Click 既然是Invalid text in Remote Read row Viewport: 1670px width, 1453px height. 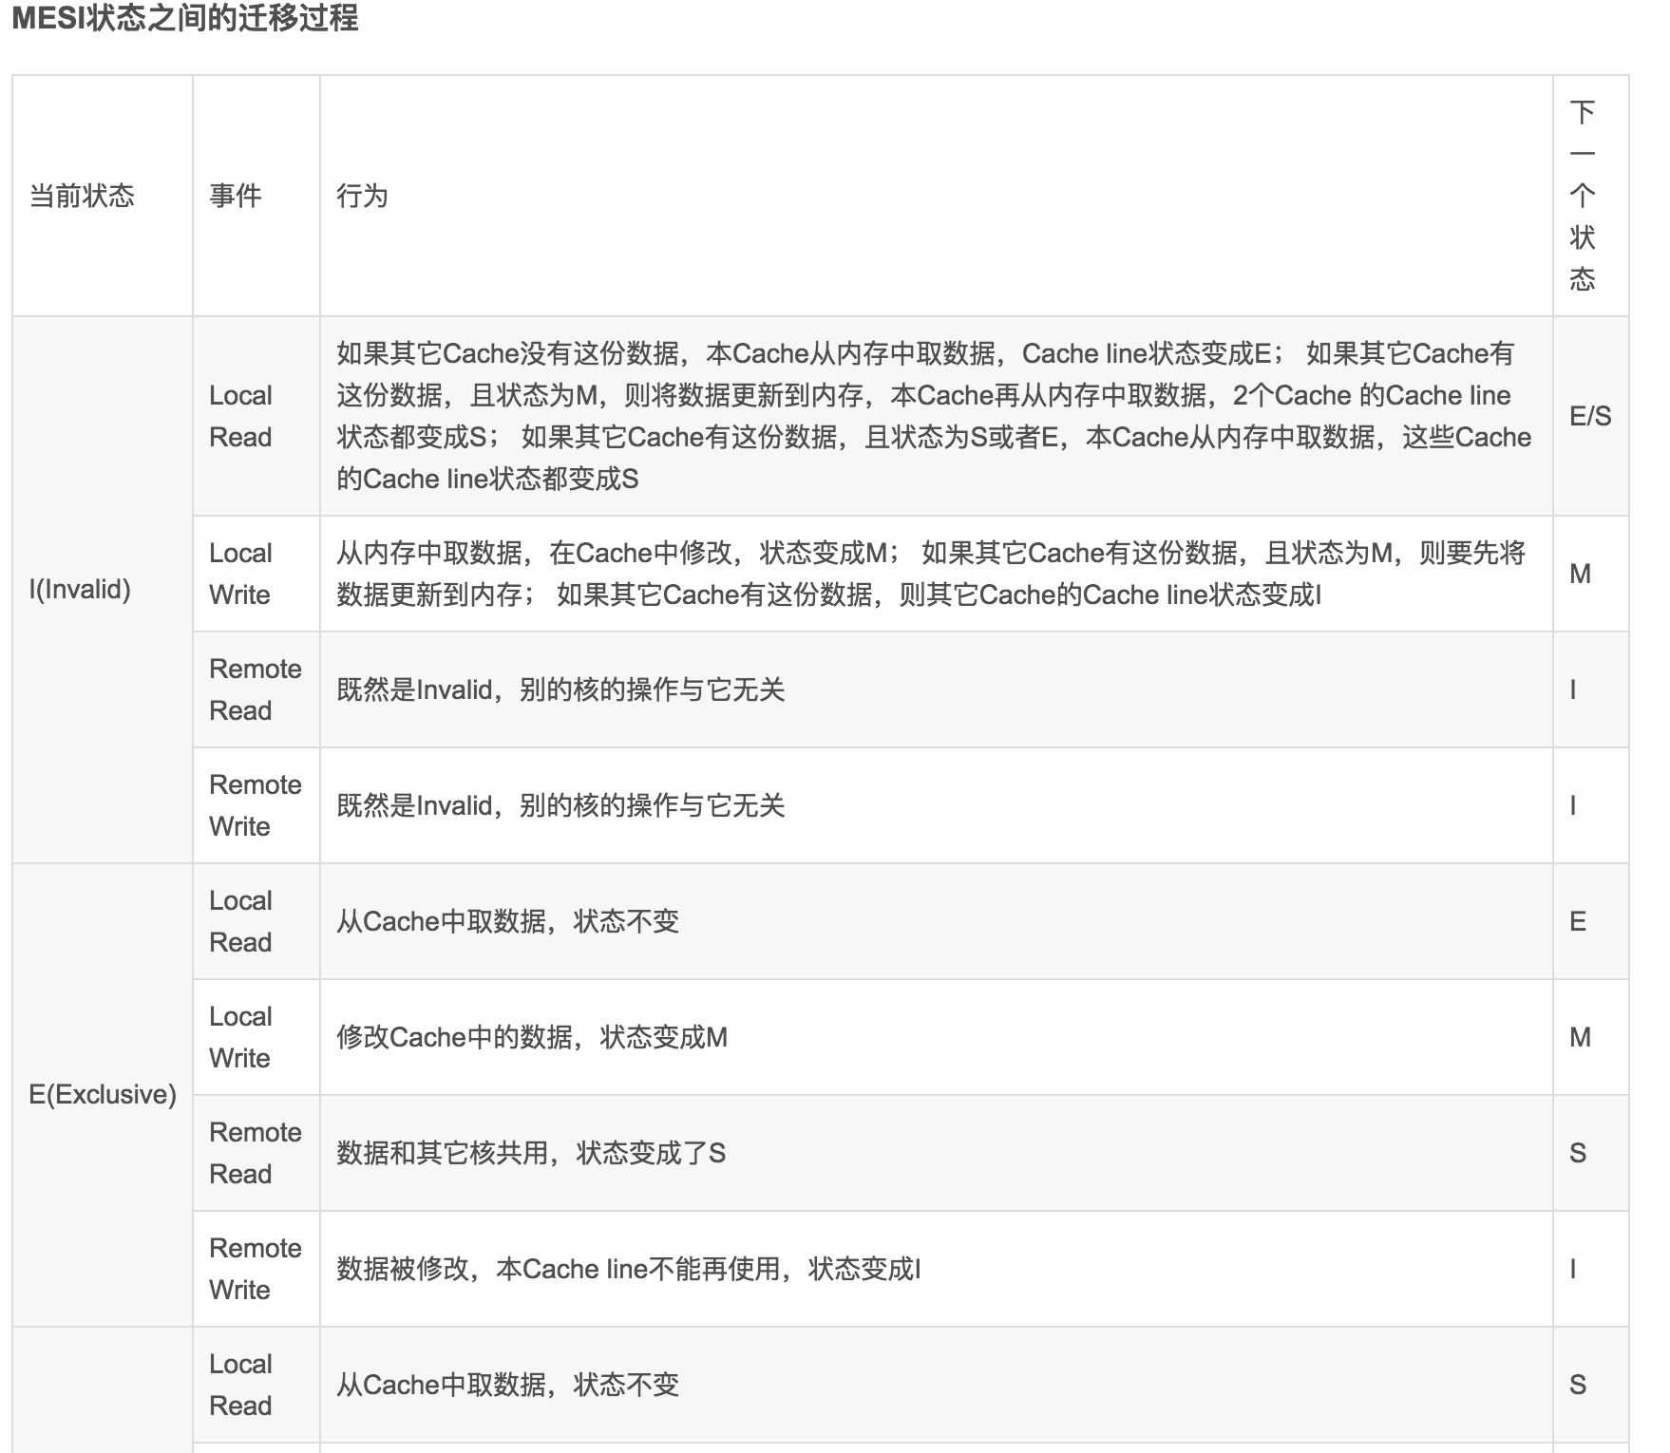560,689
